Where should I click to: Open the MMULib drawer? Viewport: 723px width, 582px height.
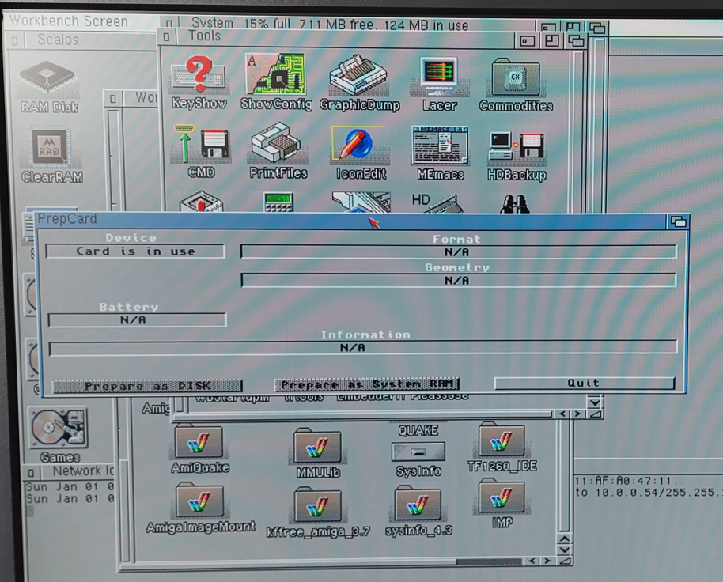[x=318, y=452]
